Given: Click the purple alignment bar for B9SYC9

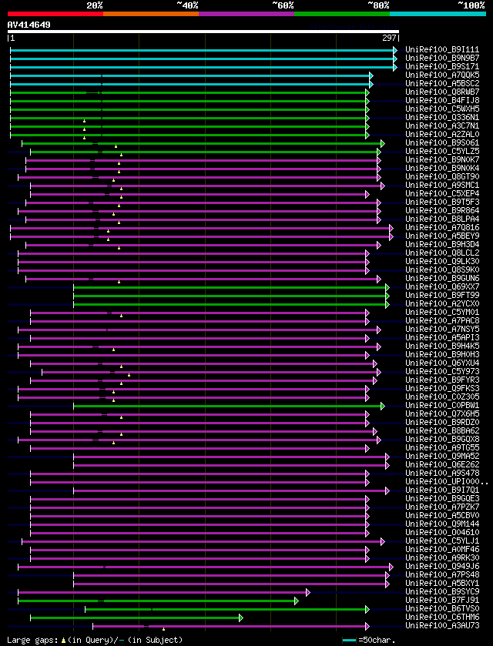Looking at the screenshot, I should 164,592.
